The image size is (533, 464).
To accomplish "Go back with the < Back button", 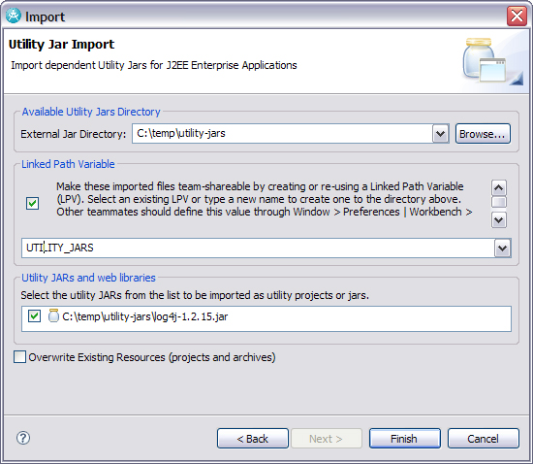I will pyautogui.click(x=253, y=439).
